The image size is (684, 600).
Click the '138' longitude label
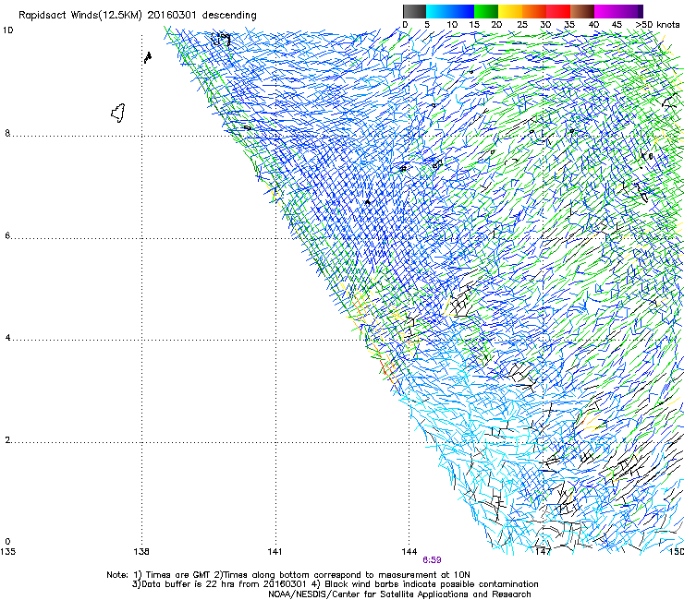coord(141,552)
